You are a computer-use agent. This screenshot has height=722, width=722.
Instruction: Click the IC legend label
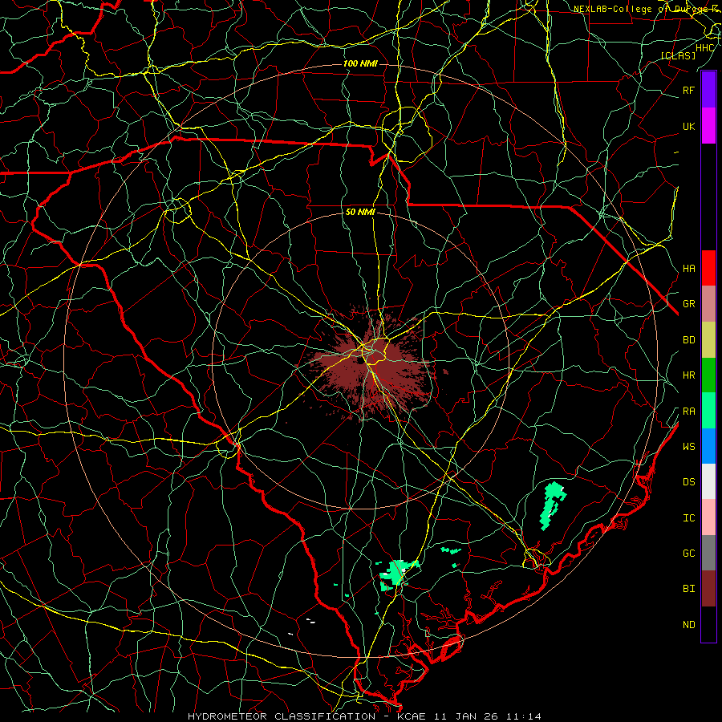pos(688,518)
